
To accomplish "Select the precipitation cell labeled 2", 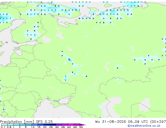I will pyautogui.click(x=69, y=60).
